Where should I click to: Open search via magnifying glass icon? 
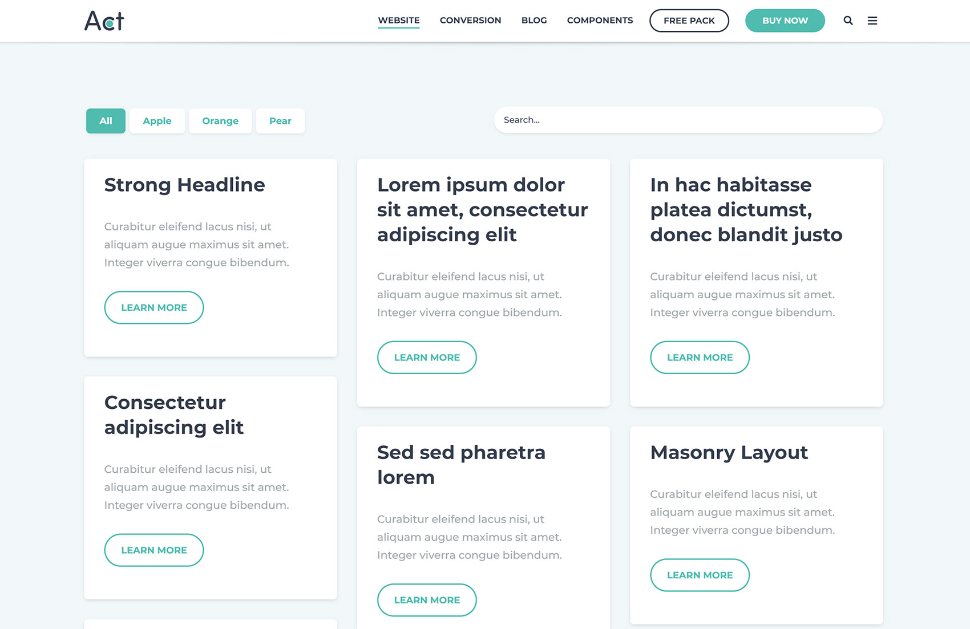(848, 21)
